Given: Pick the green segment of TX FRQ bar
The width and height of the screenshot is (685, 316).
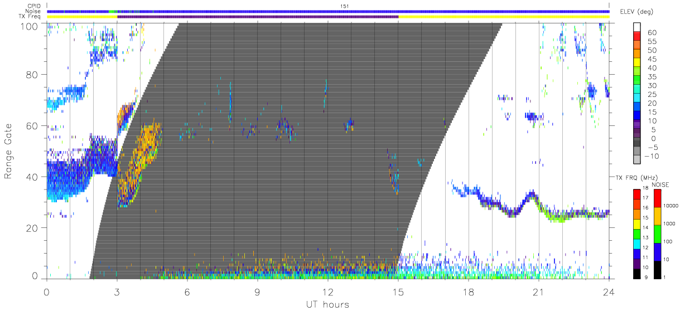Looking at the screenshot, I should point(638,234).
